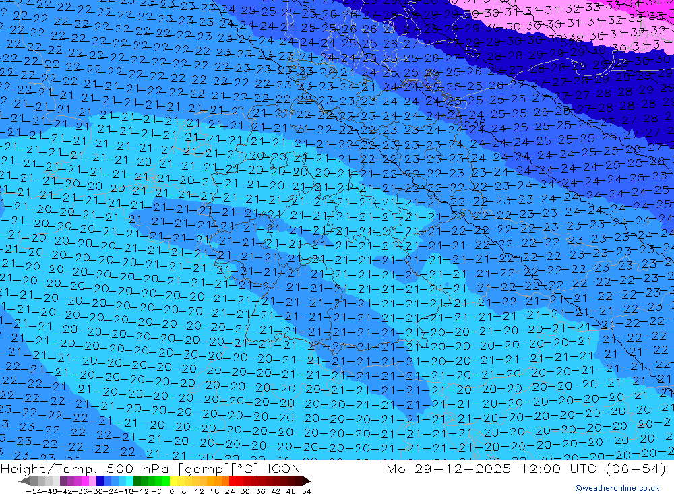Click the 'ICON' model name in the title

tap(283, 468)
